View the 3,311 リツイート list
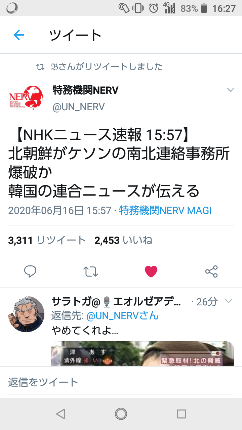 tap(47, 240)
